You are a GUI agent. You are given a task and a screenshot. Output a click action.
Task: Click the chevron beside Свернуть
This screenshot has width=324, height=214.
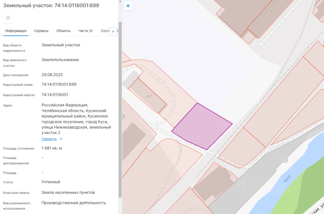[61, 139]
